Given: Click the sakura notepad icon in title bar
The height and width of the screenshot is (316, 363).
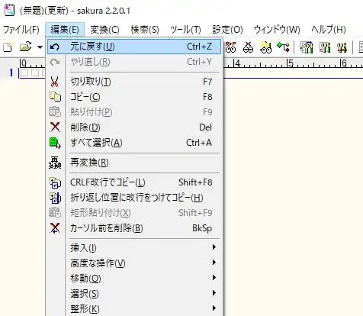Looking at the screenshot, I should (x=10, y=11).
